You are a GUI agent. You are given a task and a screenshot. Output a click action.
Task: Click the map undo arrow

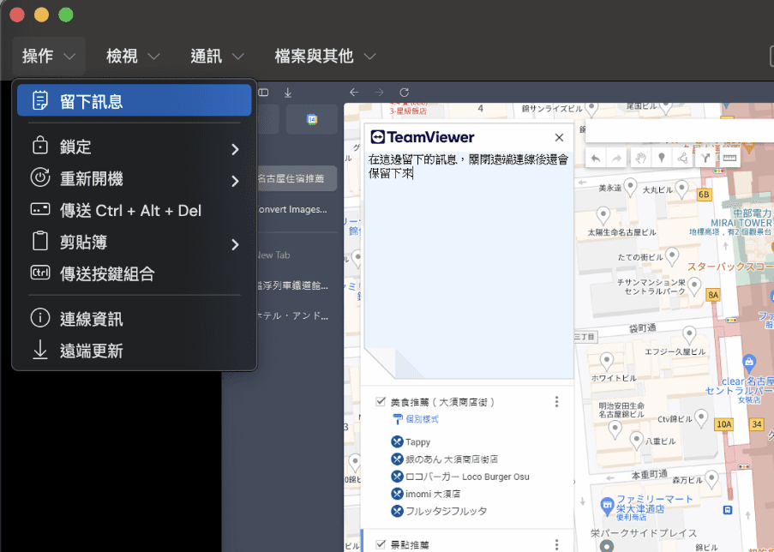[596, 159]
